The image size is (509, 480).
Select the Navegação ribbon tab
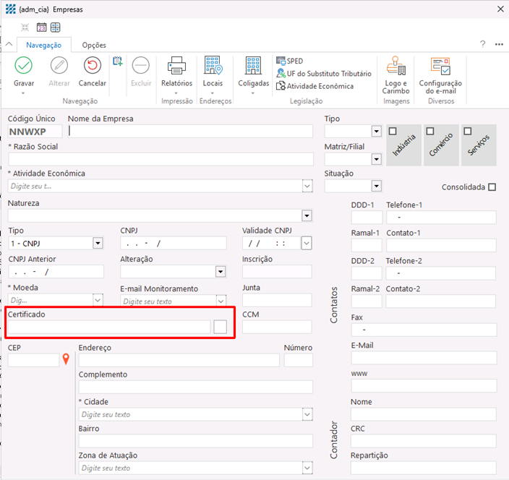pos(44,45)
